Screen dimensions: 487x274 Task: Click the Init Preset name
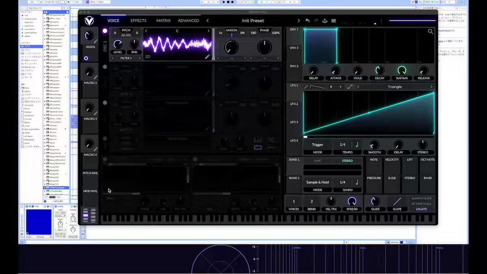point(253,21)
